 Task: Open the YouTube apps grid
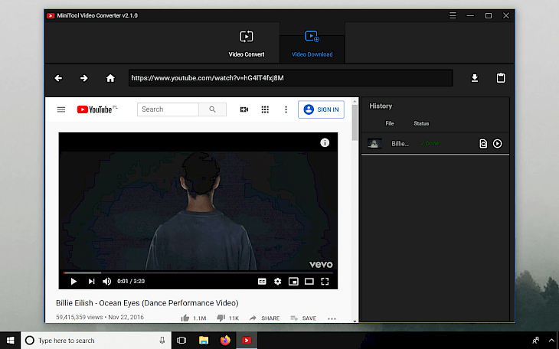[x=265, y=109]
